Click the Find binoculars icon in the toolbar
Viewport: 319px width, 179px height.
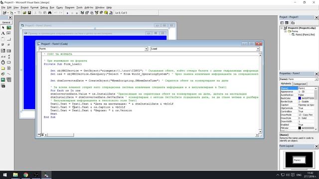pos(50,13)
